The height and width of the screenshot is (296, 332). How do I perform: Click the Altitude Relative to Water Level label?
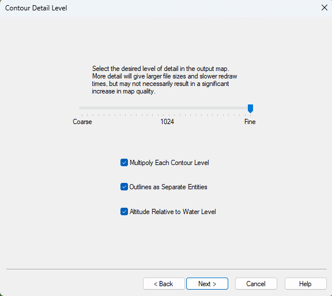tap(172, 212)
